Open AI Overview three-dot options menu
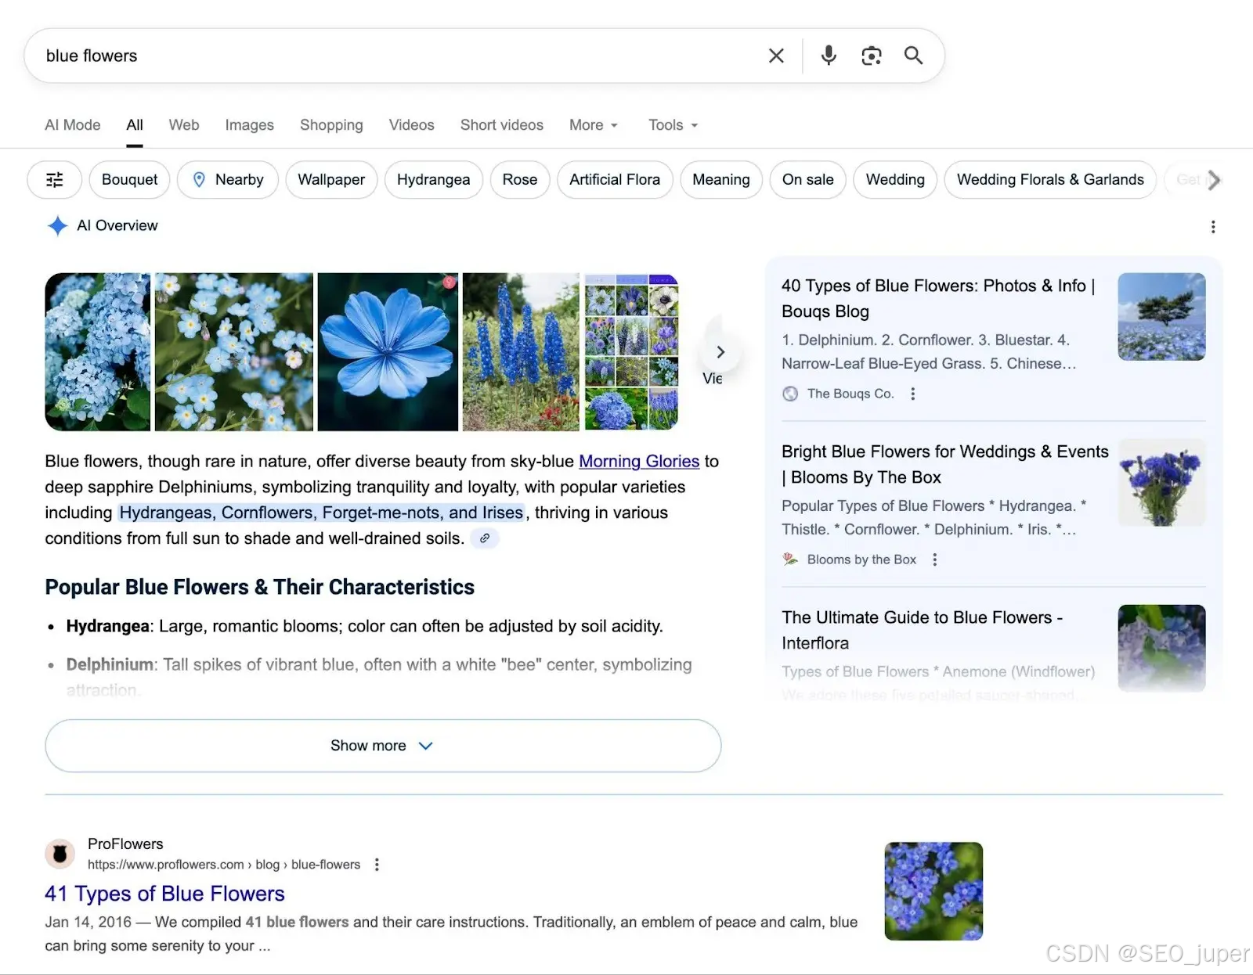The height and width of the screenshot is (975, 1253). [1213, 227]
